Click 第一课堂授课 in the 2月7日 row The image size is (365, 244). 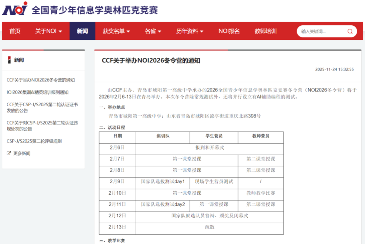(187, 159)
